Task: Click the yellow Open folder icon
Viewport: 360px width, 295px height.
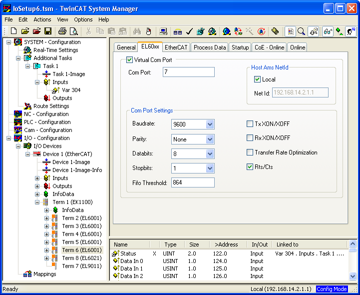Action: click(x=25, y=31)
